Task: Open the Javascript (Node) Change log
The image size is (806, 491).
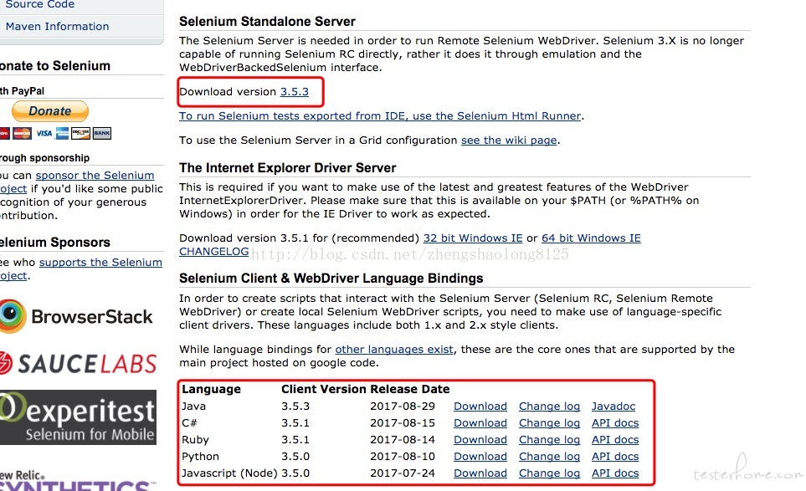Action: 549,473
